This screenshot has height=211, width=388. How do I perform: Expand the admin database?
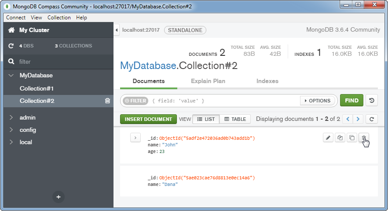point(11,118)
